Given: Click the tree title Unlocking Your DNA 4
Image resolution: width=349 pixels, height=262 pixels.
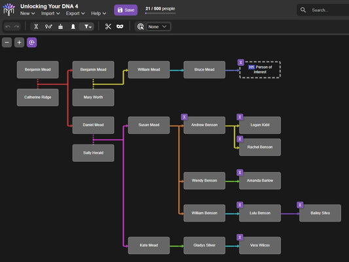Looking at the screenshot, I should tap(49, 7).
